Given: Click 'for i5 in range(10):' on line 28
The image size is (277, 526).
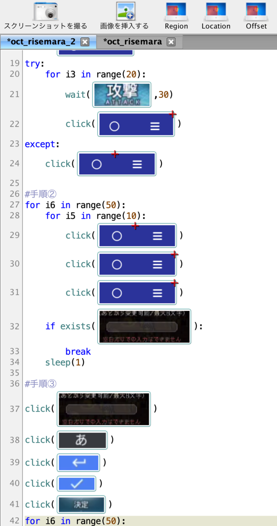Looking at the screenshot, I should (95, 216).
